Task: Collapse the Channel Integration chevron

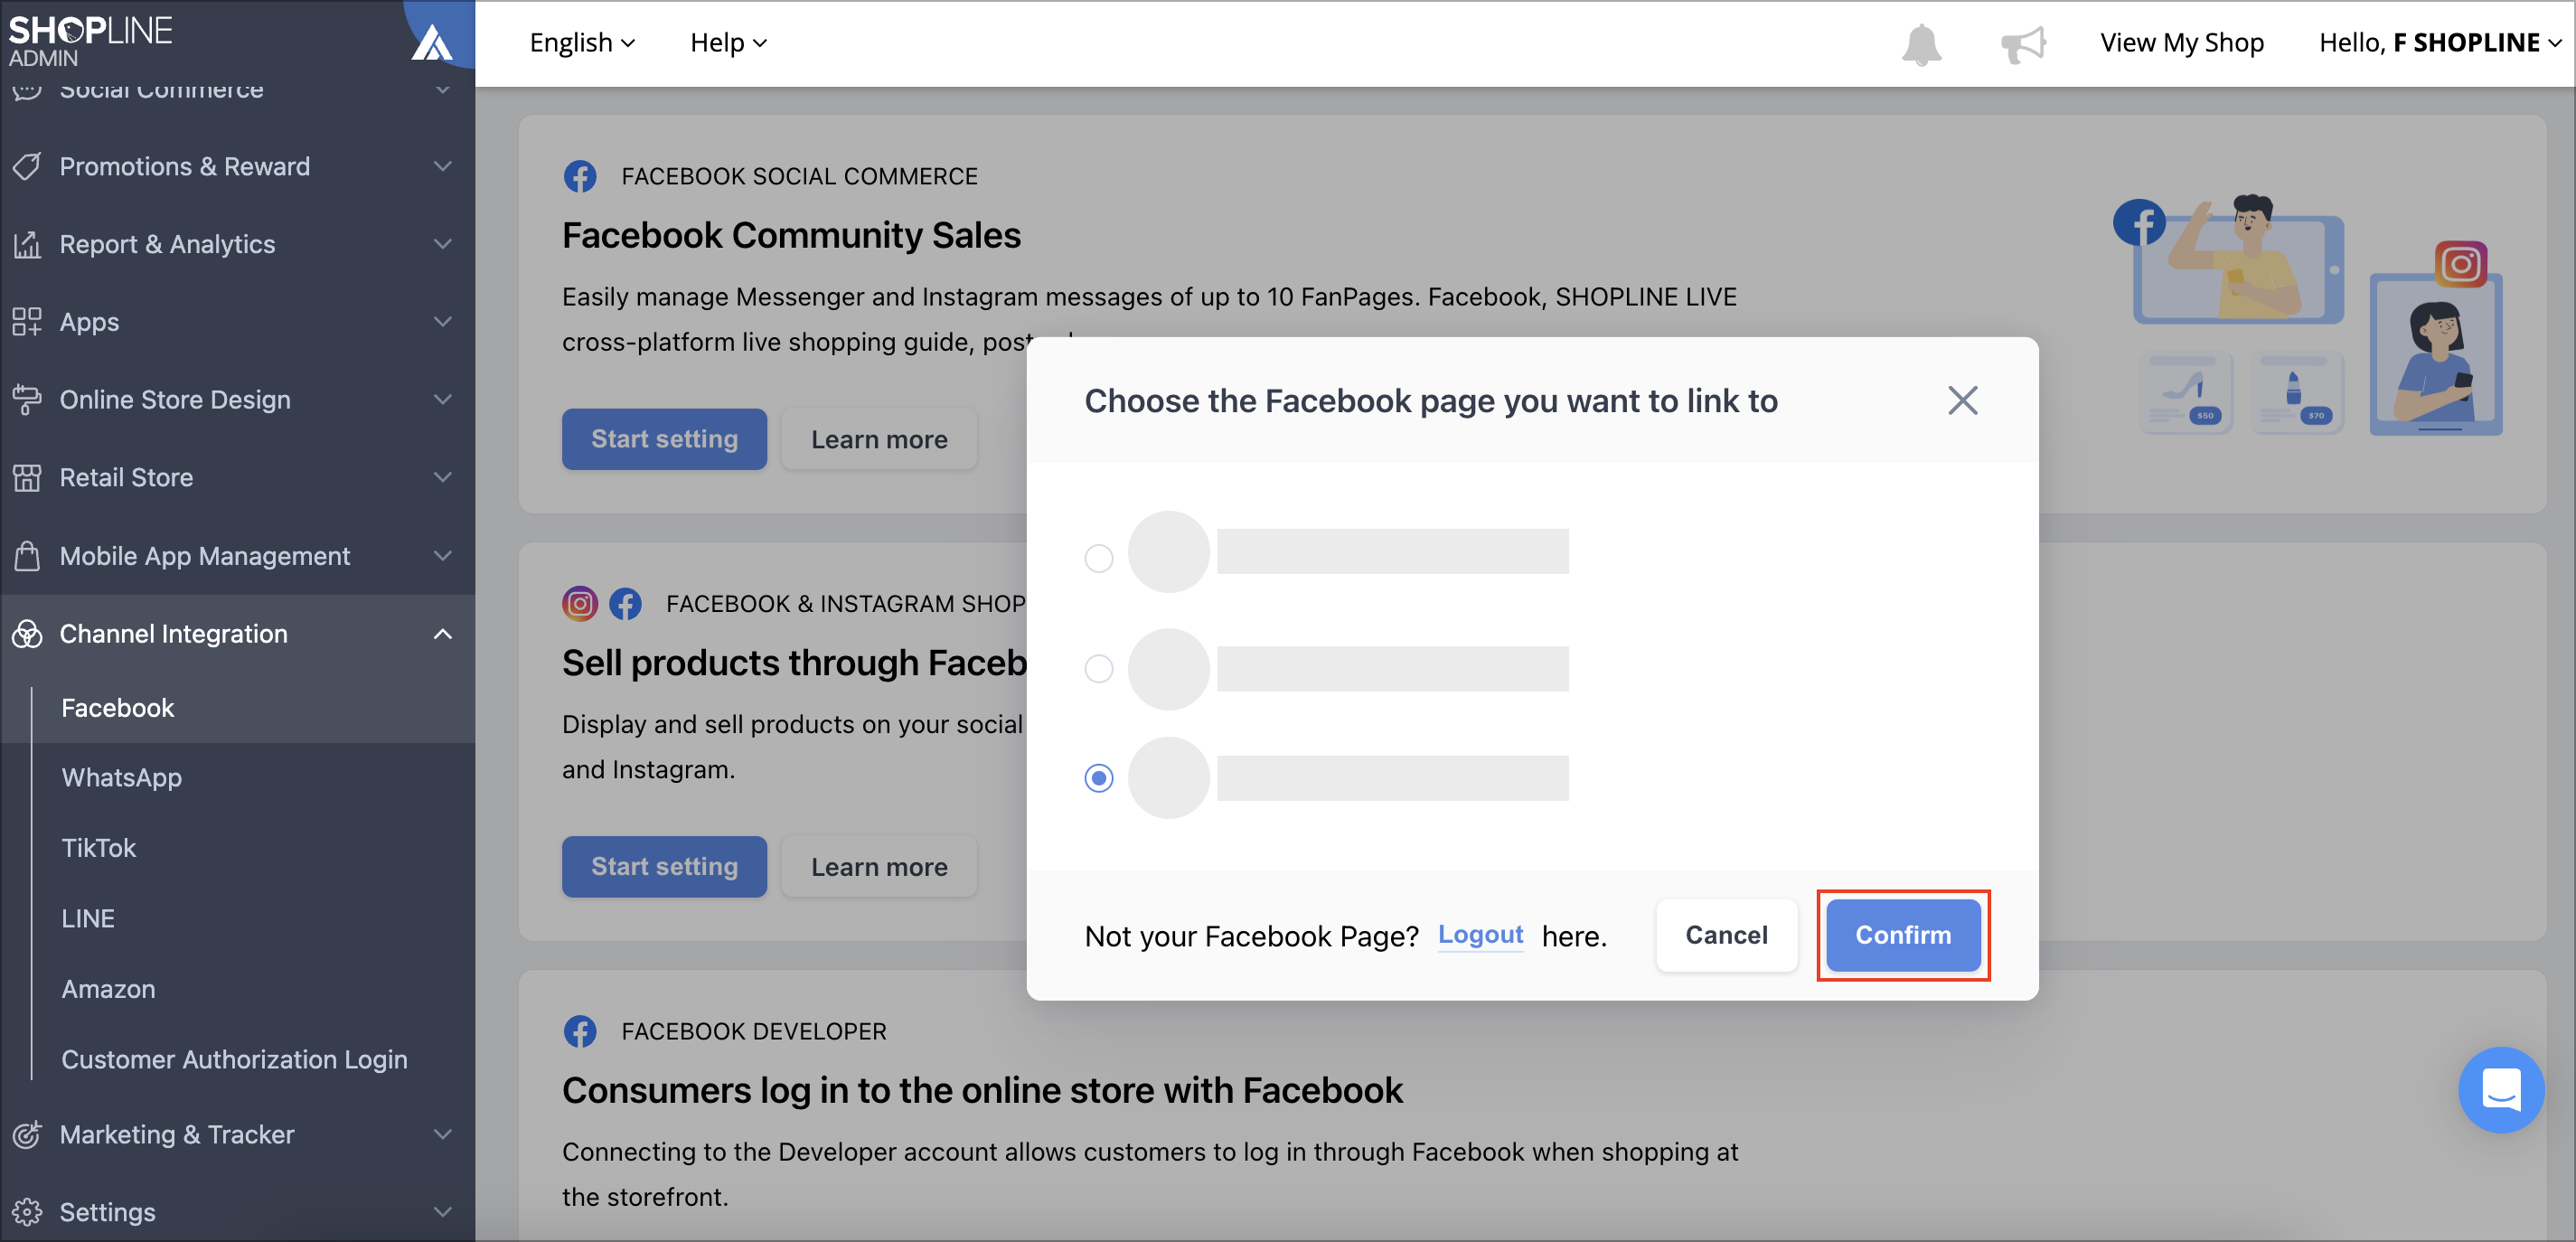Action: click(443, 634)
